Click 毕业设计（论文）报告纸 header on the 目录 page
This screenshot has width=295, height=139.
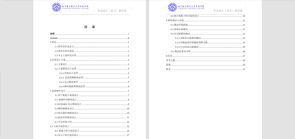pos(112,11)
